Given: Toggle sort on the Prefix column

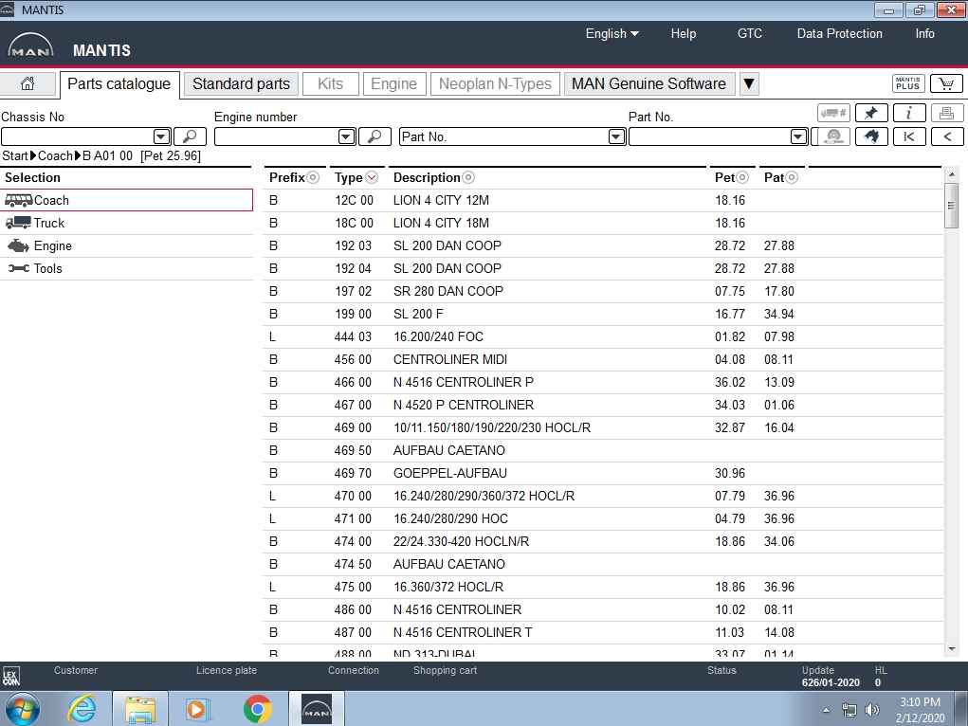Looking at the screenshot, I should coord(313,177).
